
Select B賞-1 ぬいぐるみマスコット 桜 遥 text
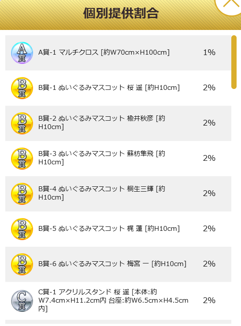pos(109,88)
